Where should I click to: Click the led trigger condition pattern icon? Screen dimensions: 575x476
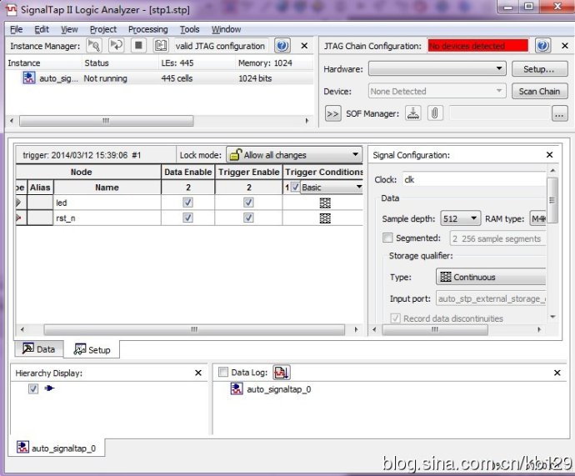point(325,203)
